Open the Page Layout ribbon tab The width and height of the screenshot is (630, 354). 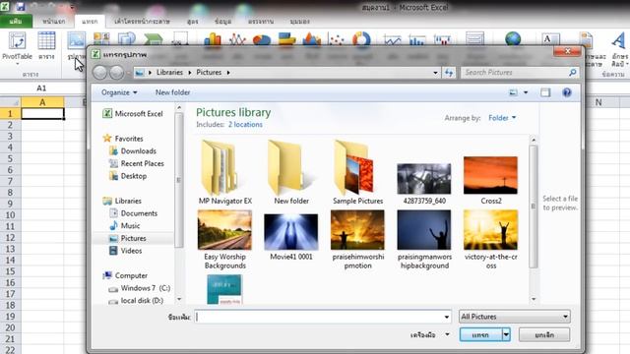[142, 22]
